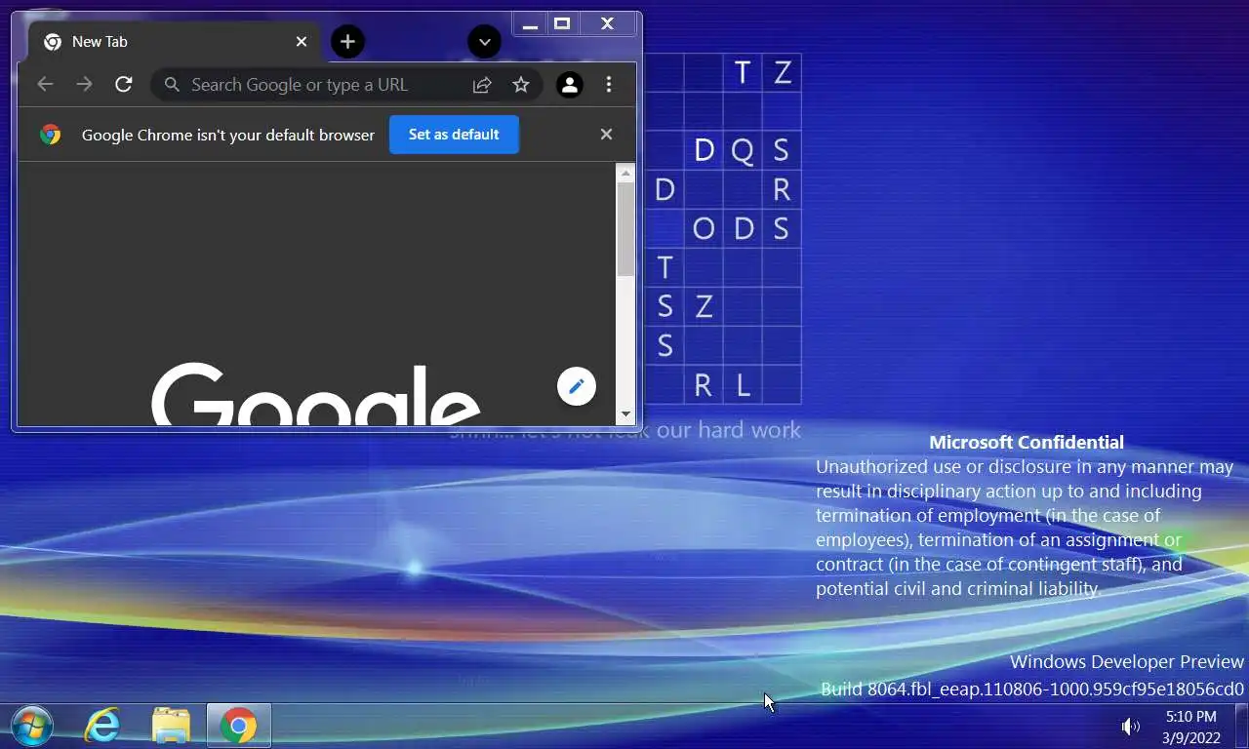The height and width of the screenshot is (749, 1249).
Task: Close the New Tab tab
Action: click(x=302, y=42)
